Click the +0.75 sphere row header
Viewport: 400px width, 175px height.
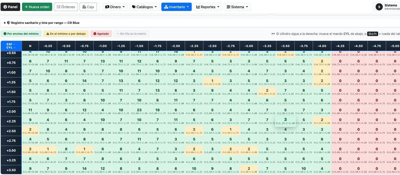11,63
